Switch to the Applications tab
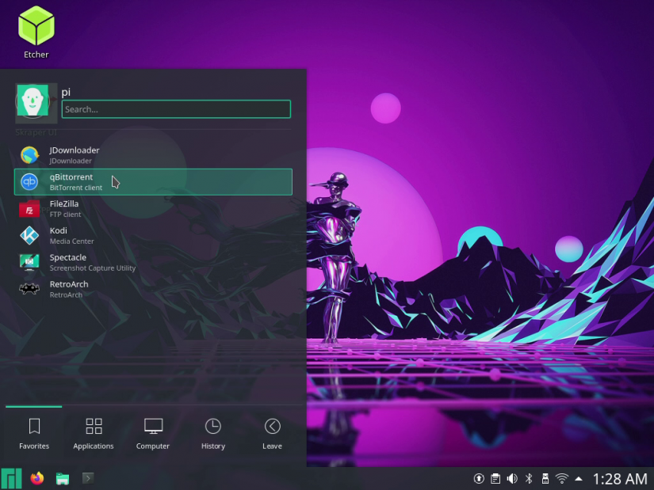The height and width of the screenshot is (490, 654). tap(93, 432)
